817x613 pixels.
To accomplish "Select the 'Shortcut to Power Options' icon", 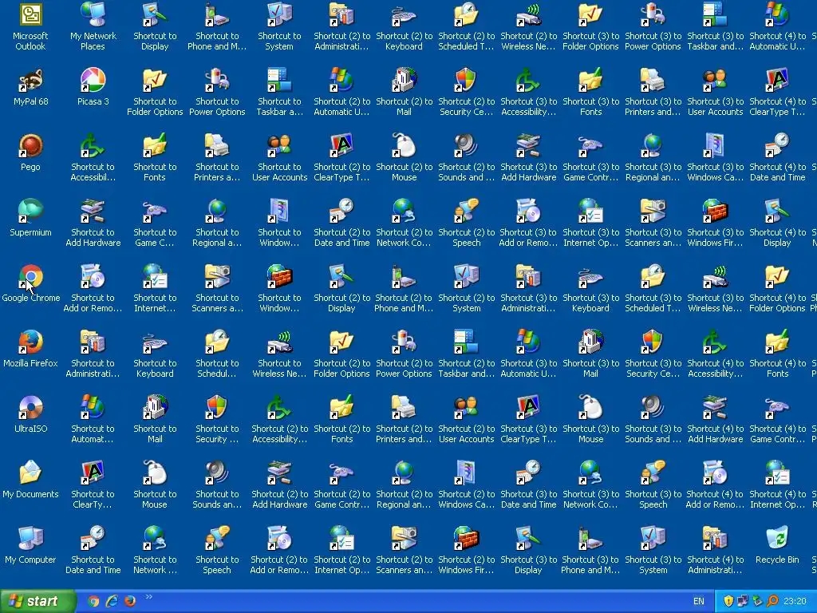I will [x=217, y=81].
